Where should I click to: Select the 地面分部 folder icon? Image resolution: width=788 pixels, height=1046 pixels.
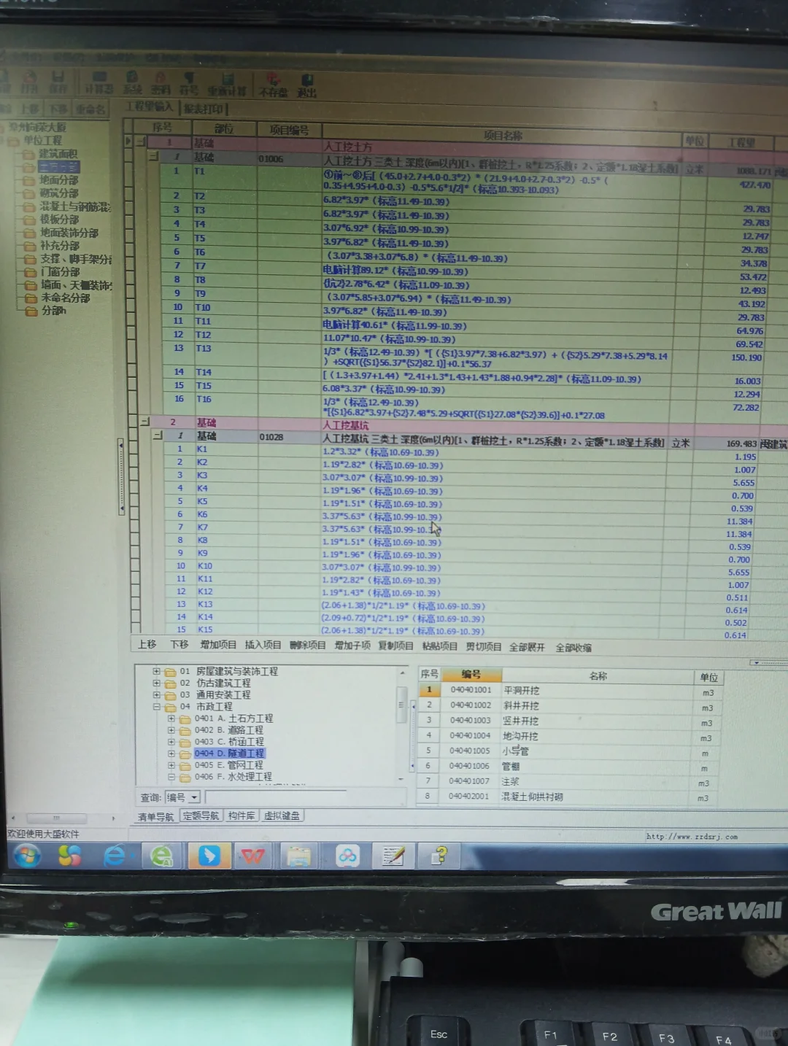pos(29,180)
